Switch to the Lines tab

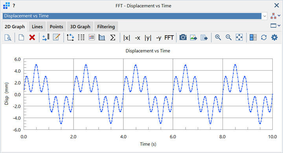[37, 27]
